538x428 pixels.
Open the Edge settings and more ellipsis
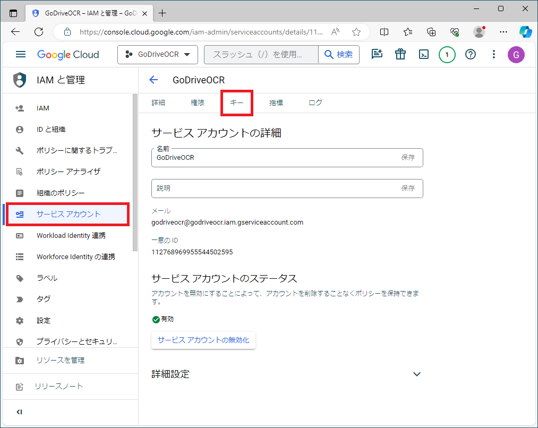(503, 32)
